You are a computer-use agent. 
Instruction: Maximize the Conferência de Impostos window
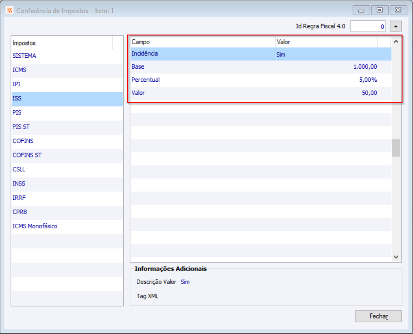click(380, 10)
